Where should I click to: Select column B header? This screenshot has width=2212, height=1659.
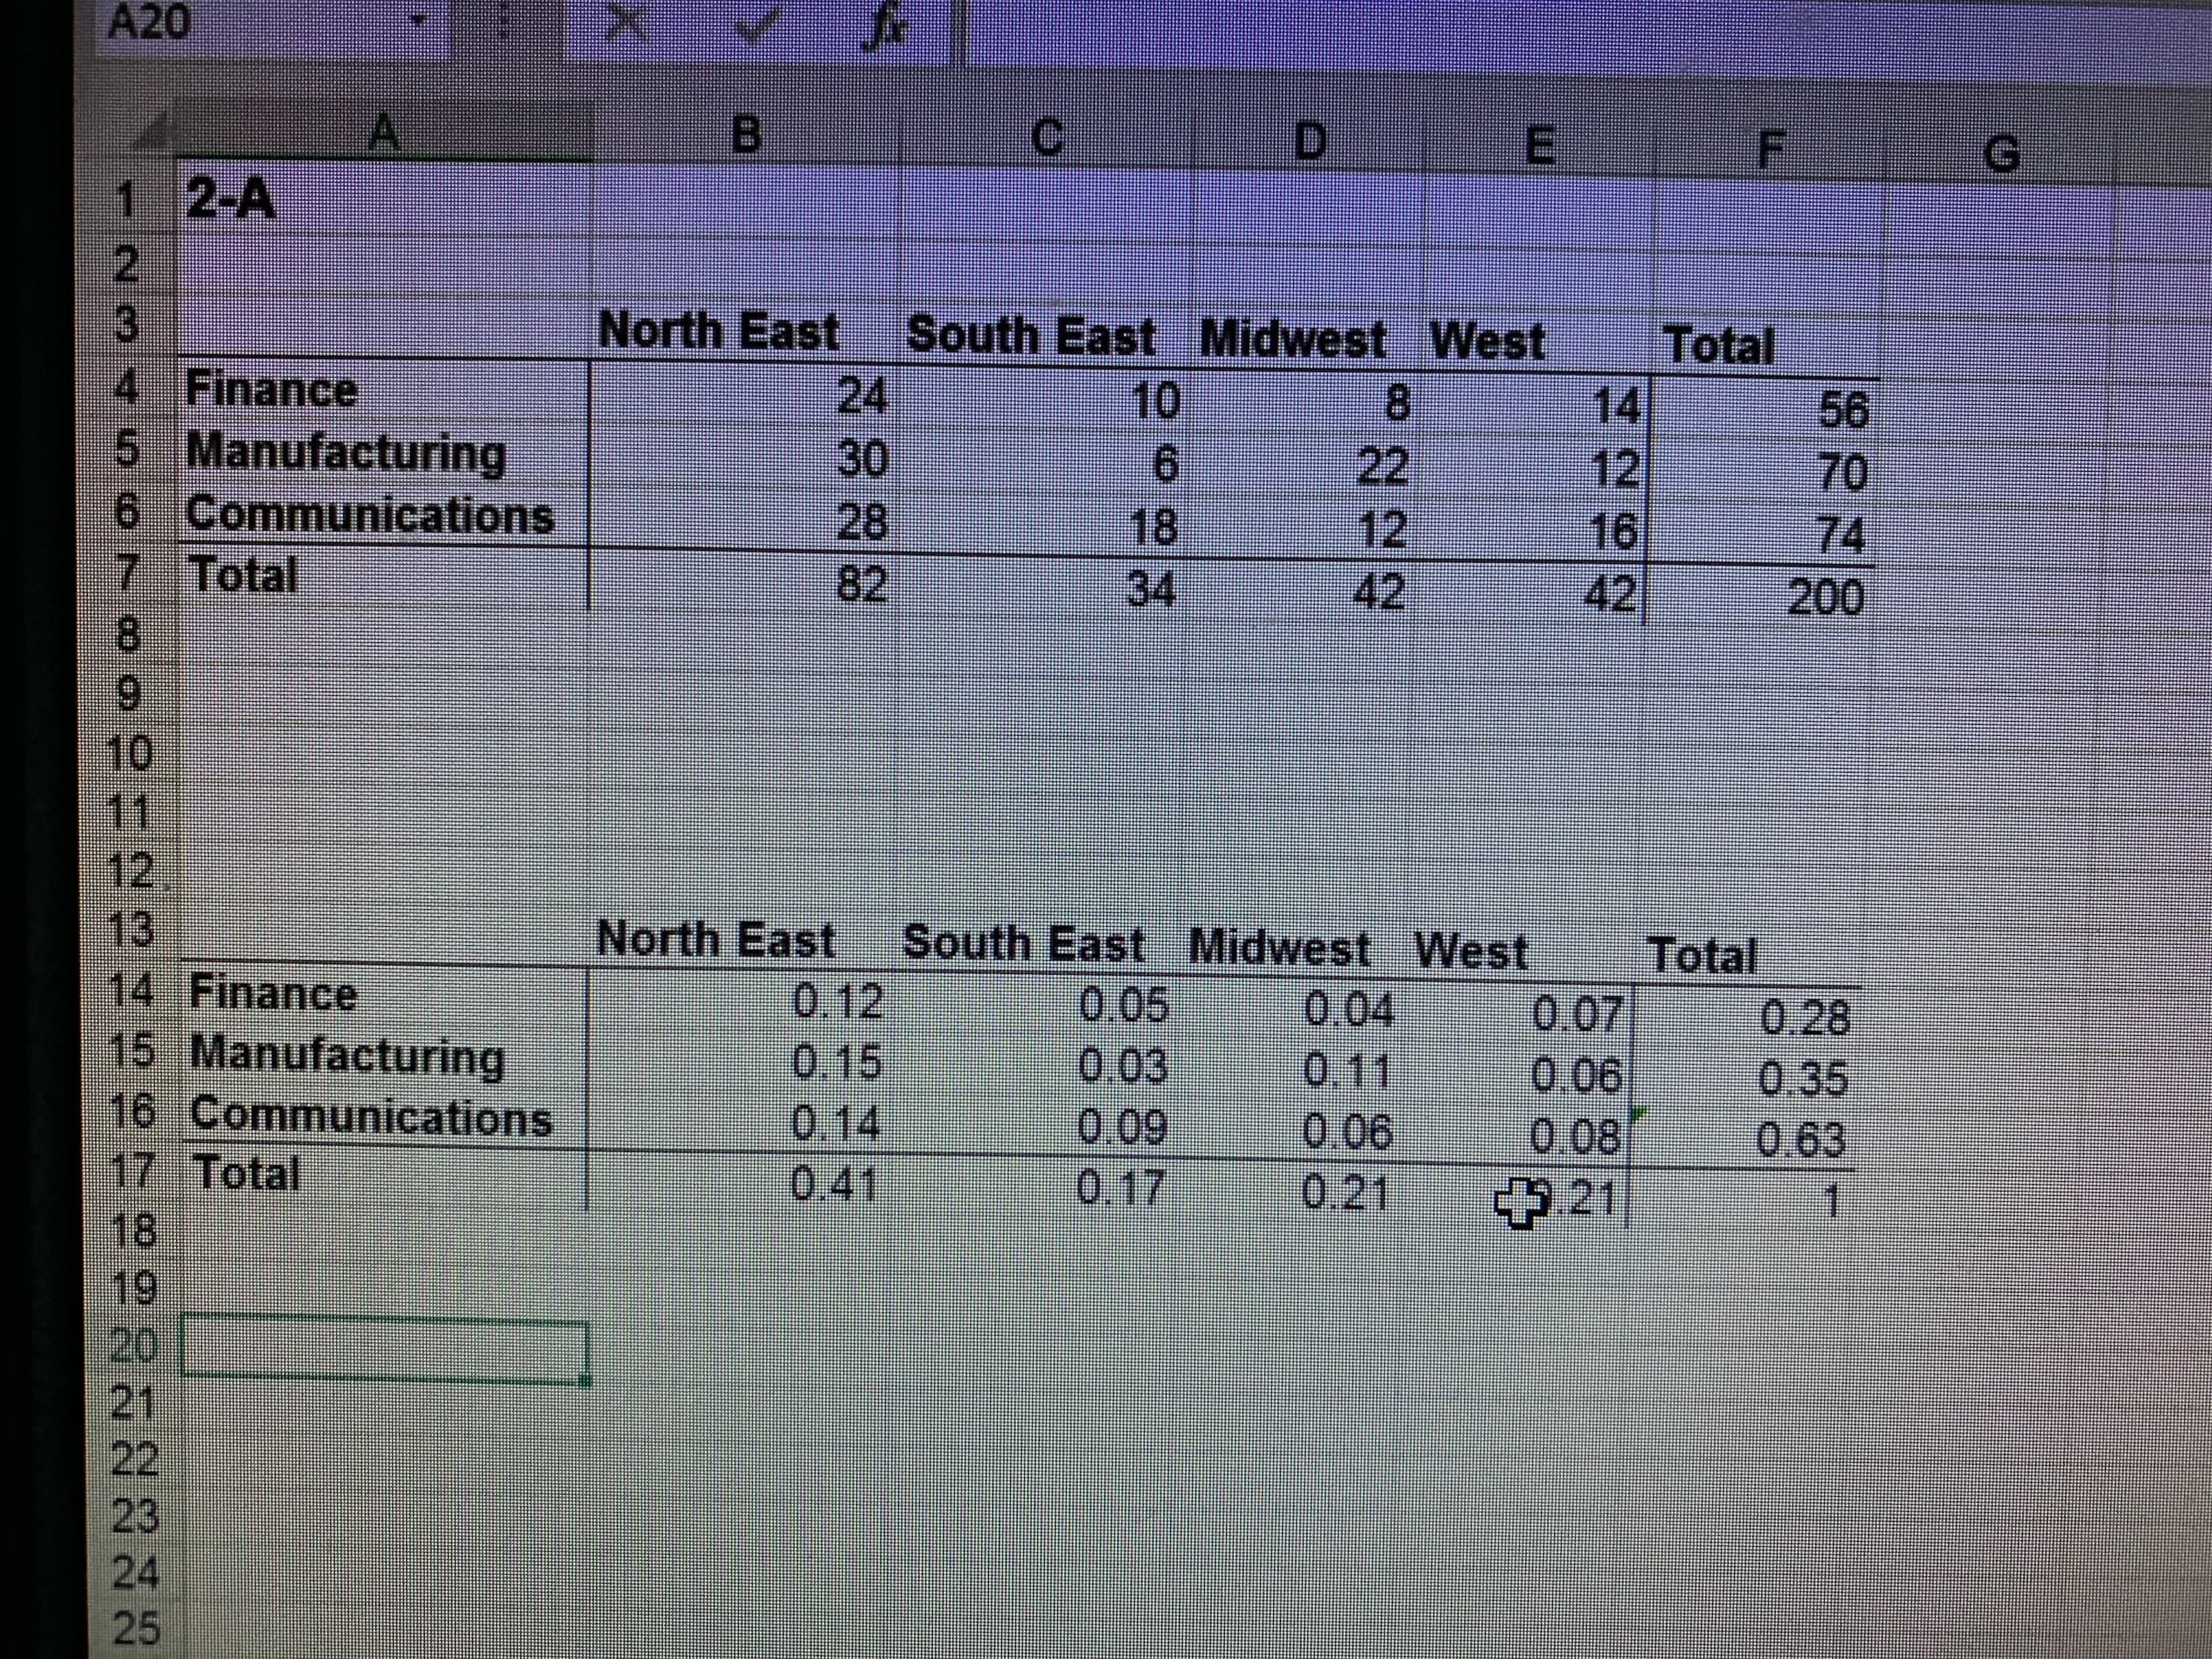click(746, 136)
